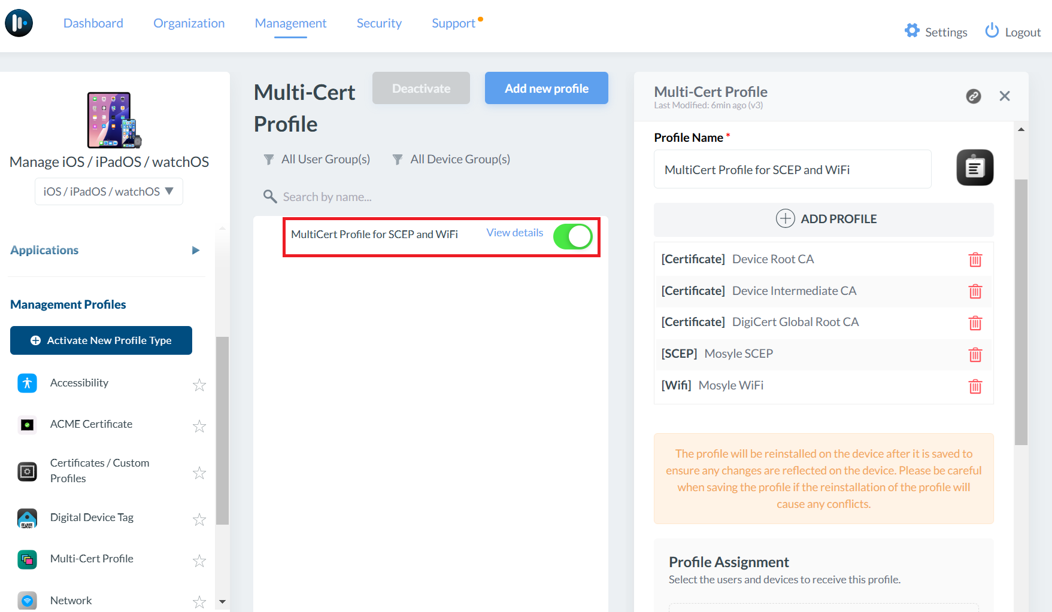This screenshot has width=1052, height=612.
Task: Delete the DigiCert Global Root CA certificate
Action: (x=975, y=323)
